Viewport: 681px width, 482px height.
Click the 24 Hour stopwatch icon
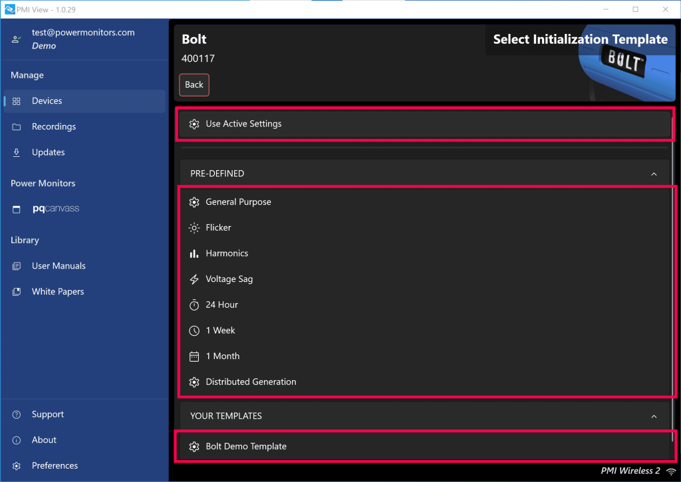point(194,304)
